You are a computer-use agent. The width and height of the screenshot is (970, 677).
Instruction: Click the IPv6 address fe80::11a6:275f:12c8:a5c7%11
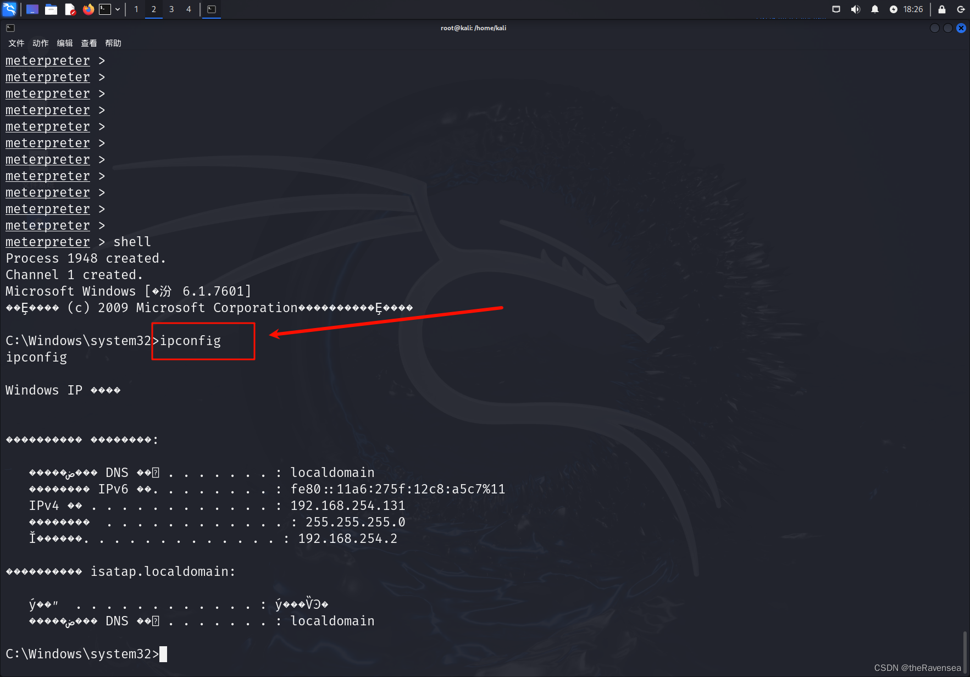click(398, 489)
